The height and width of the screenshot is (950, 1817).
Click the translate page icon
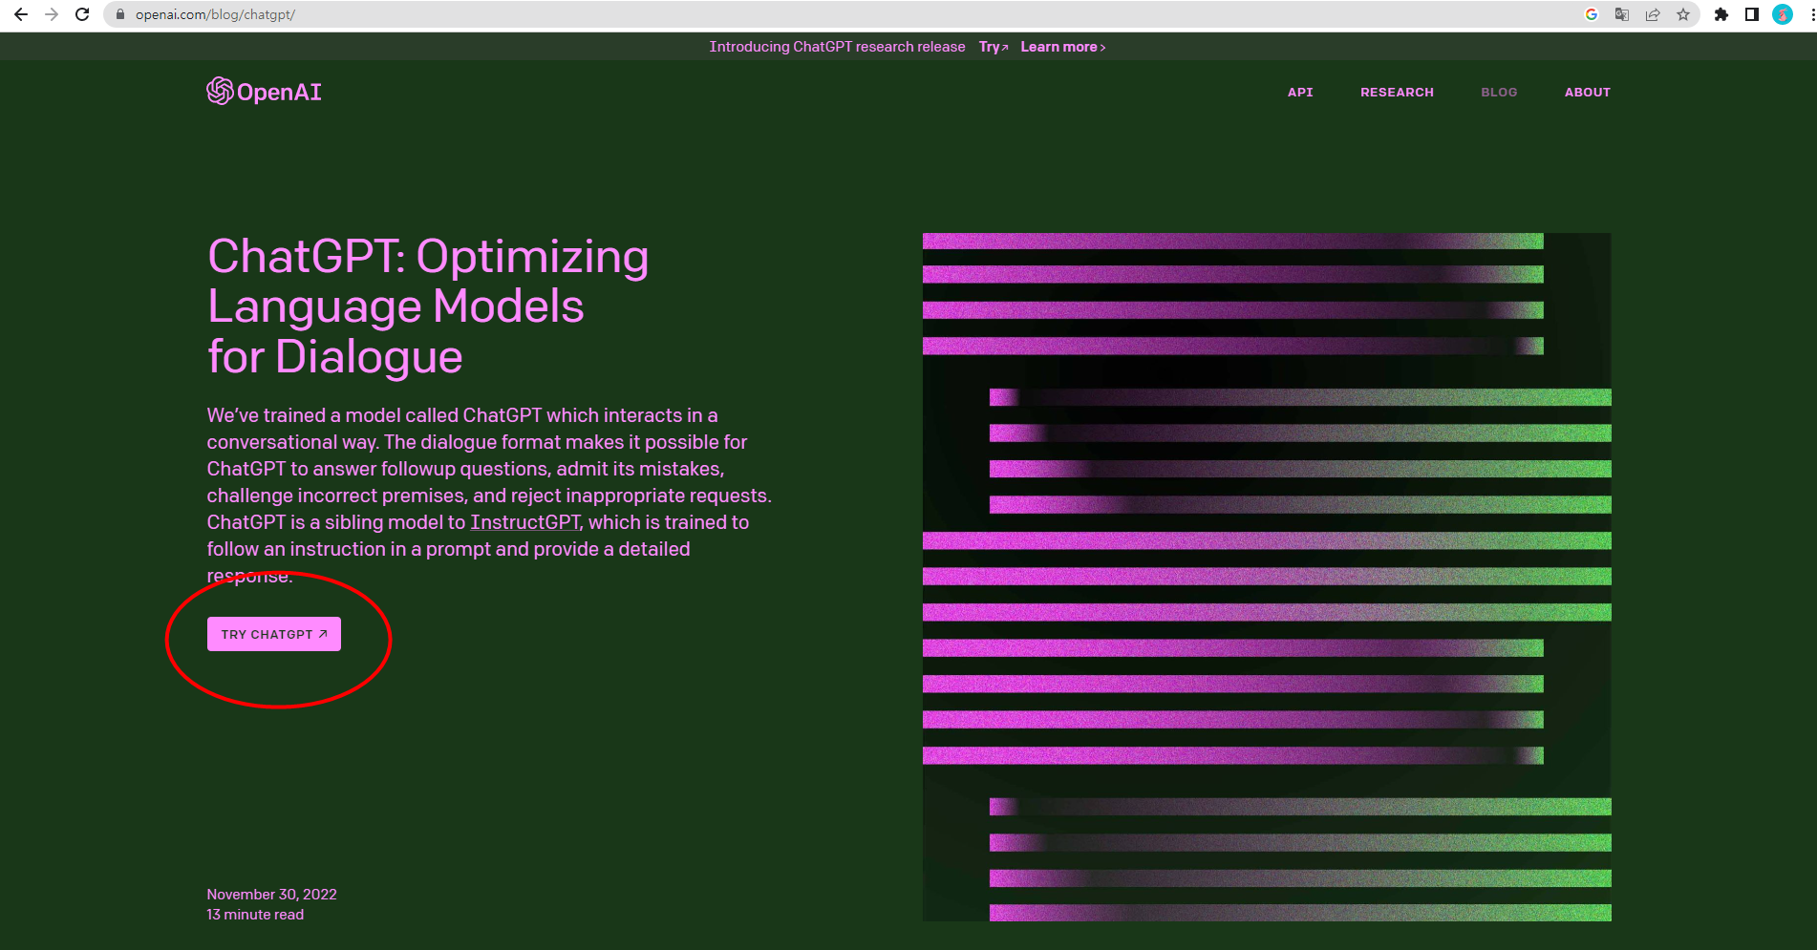pos(1622,14)
